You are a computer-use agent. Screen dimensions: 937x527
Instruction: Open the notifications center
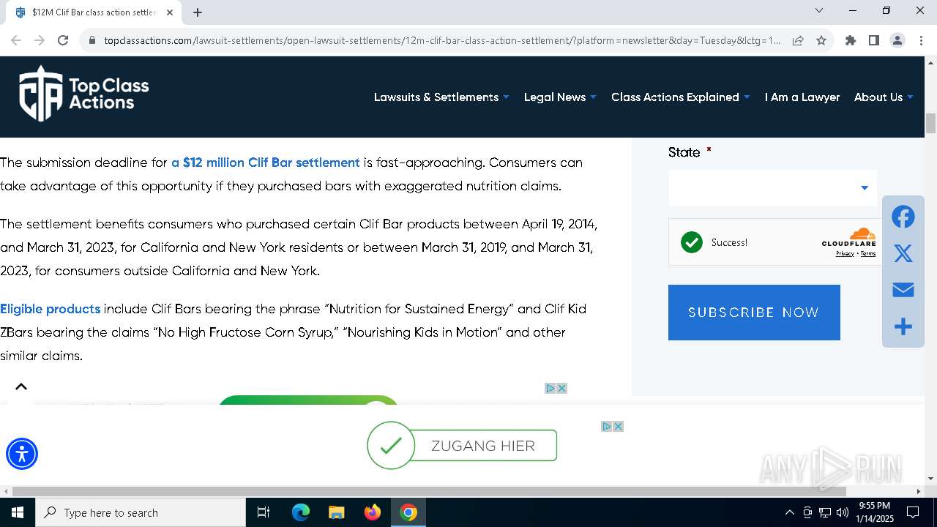point(913,512)
